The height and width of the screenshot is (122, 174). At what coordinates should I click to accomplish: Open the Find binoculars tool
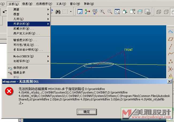pos(58,12)
